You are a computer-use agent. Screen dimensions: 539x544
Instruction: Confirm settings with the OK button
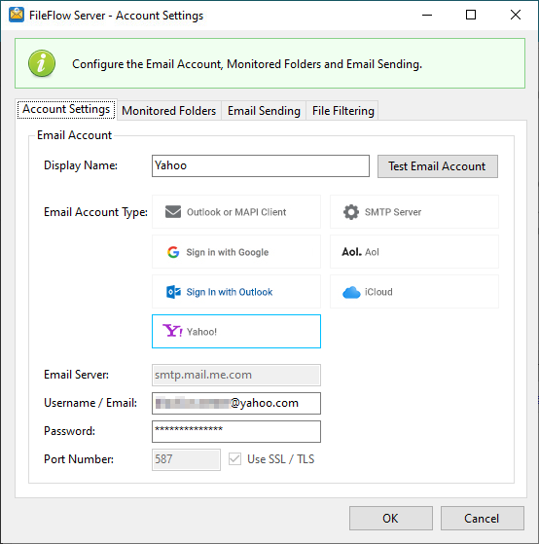pyautogui.click(x=391, y=518)
